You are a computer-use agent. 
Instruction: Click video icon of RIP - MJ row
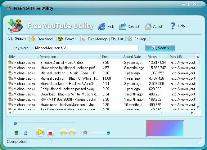click(11, 99)
